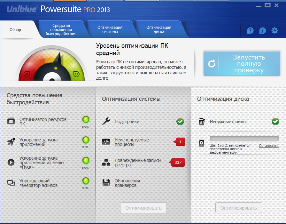Click the defragmentation progress bar
Viewport: 286px width, 224px height.
point(244,139)
